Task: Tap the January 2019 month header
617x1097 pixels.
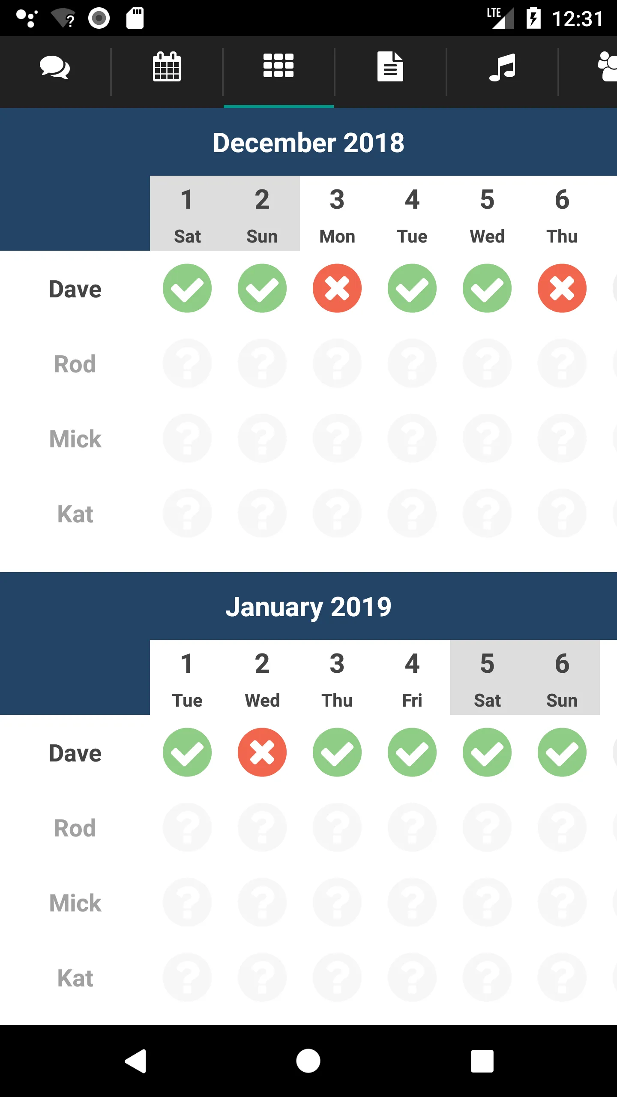Action: coord(308,606)
